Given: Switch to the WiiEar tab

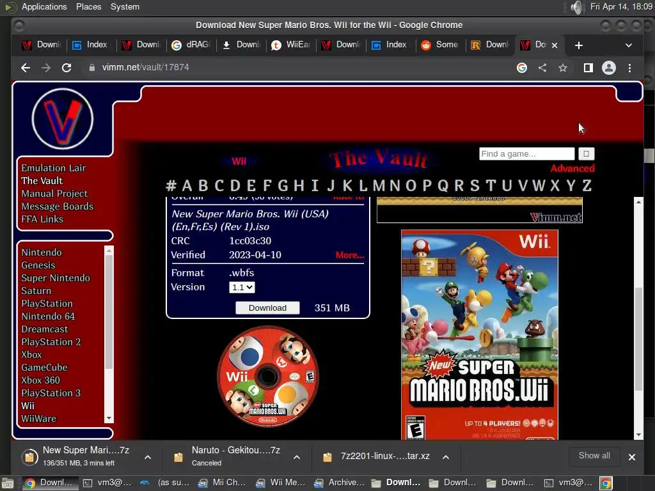Looking at the screenshot, I should (x=291, y=45).
